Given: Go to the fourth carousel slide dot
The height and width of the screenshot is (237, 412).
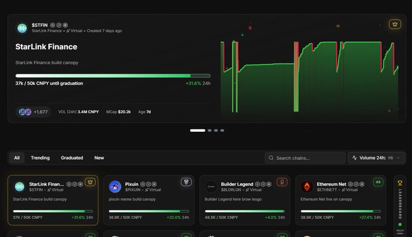Looking at the screenshot, I should 222,131.
